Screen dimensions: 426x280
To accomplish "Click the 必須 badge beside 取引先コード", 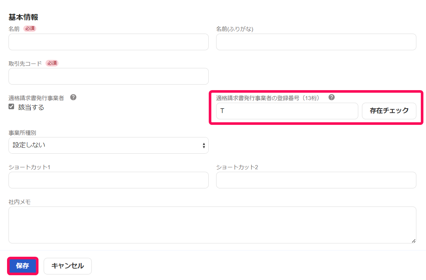I will (52, 63).
